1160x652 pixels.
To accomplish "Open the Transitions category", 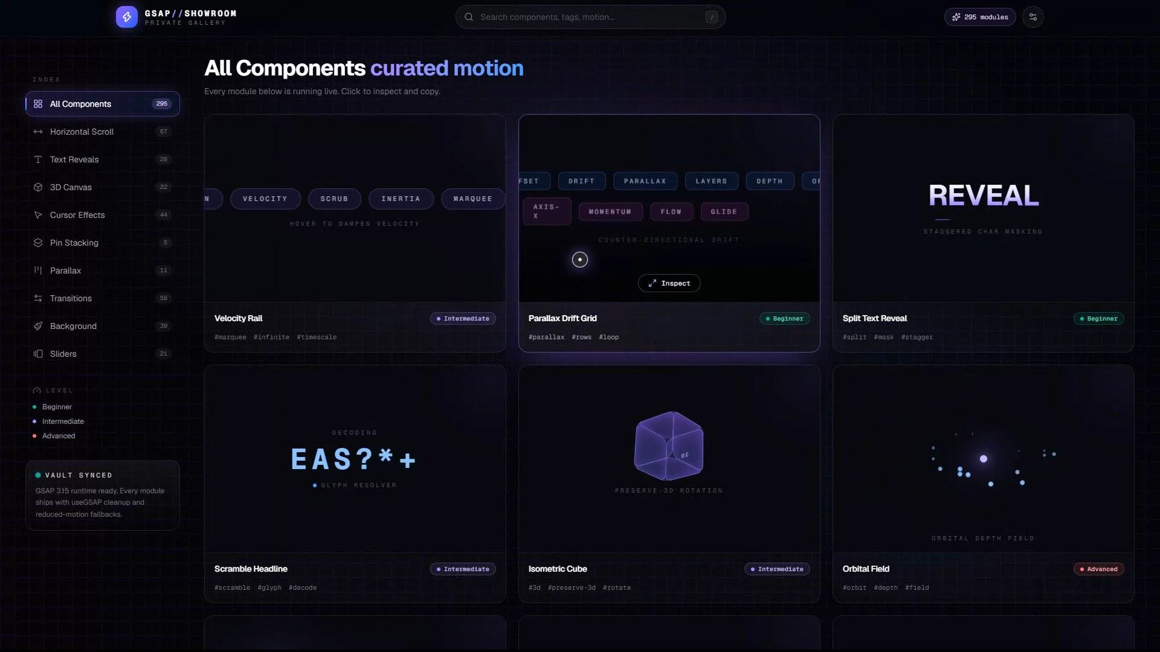I will pyautogui.click(x=103, y=298).
